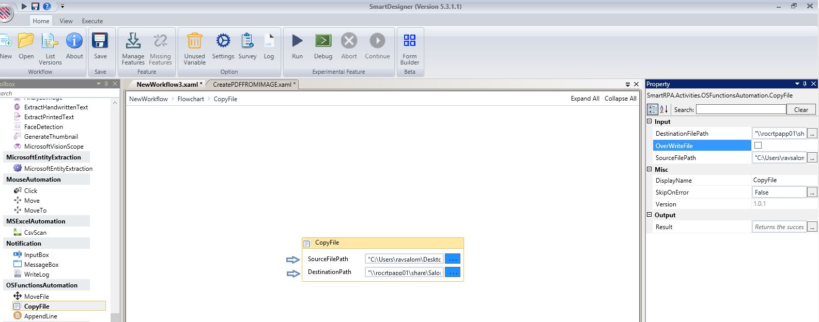Viewport: 819px width, 322px height.
Task: Click the Abort execution icon
Action: (349, 41)
